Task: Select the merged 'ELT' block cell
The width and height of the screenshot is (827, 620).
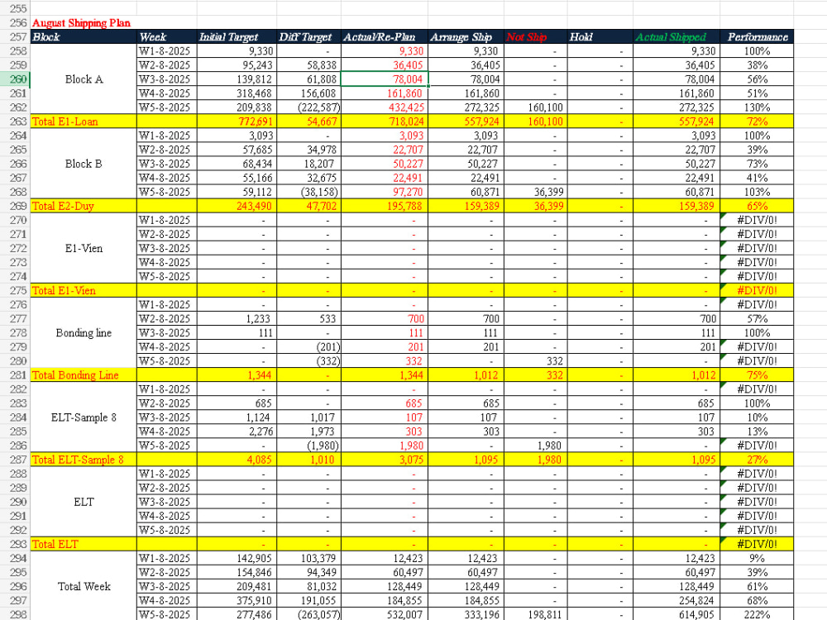Action: 84,502
